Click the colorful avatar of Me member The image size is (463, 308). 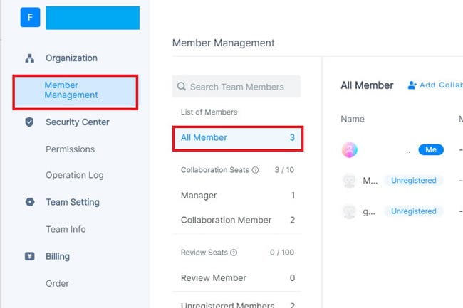pos(350,149)
